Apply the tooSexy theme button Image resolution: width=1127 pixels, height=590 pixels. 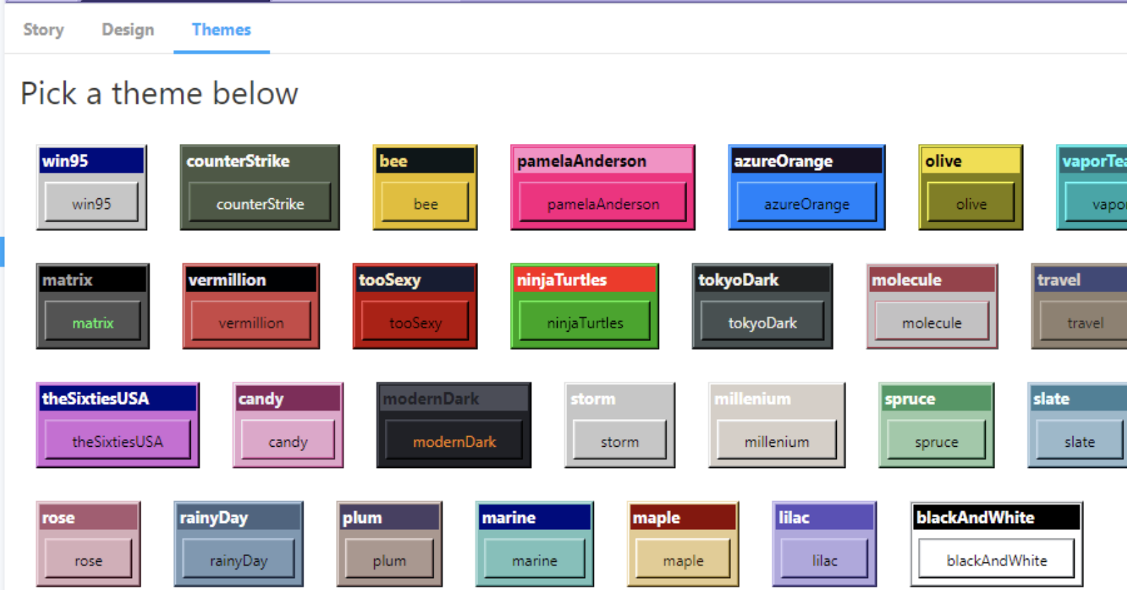[415, 323]
